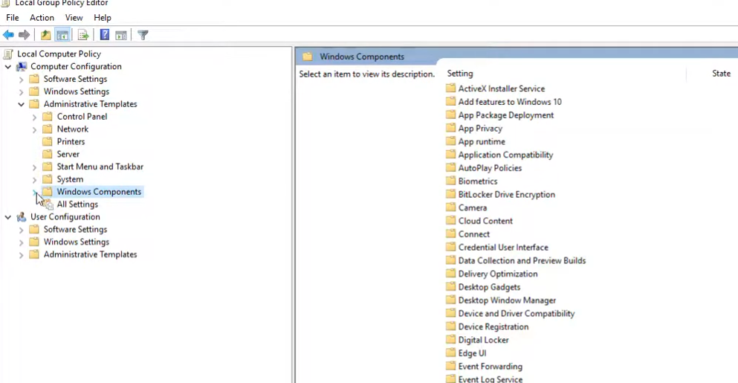738x383 pixels.
Task: Select Credential User Interface entry
Action: click(x=503, y=247)
